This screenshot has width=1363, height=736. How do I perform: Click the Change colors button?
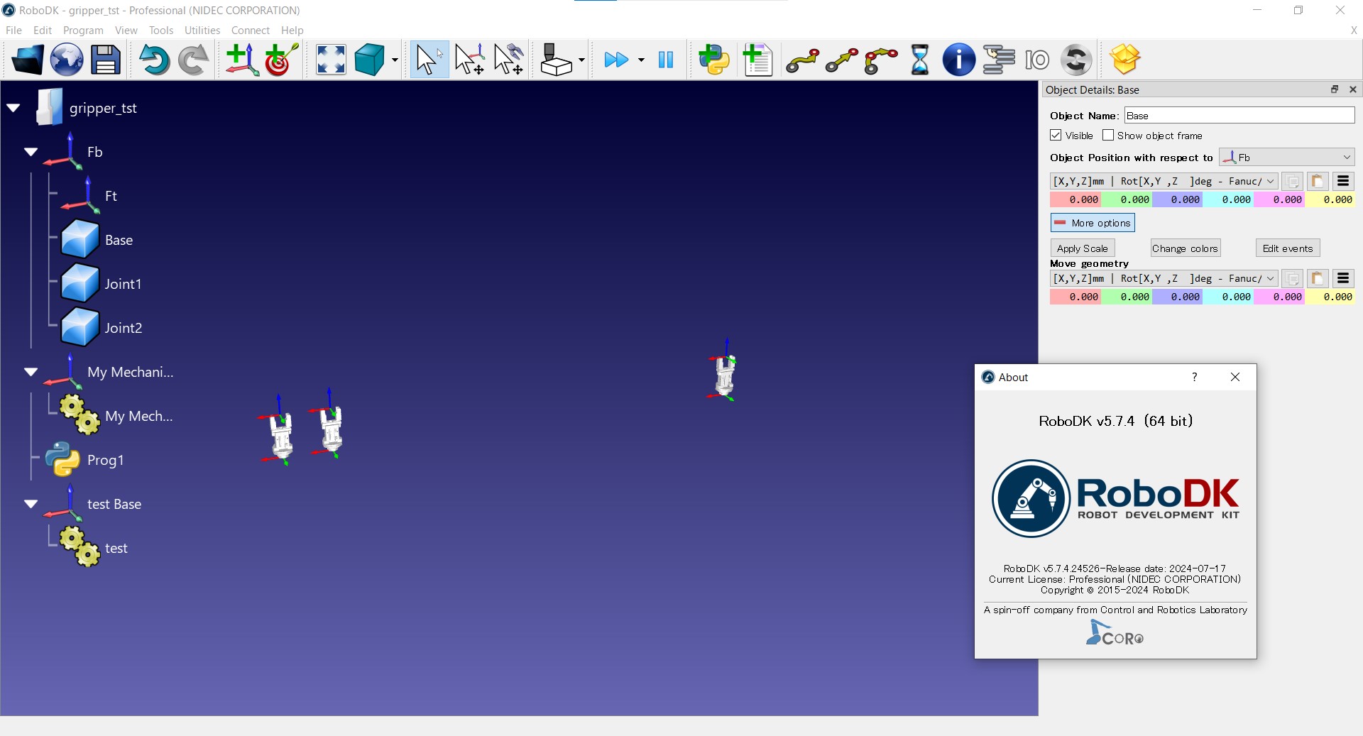[x=1185, y=248]
